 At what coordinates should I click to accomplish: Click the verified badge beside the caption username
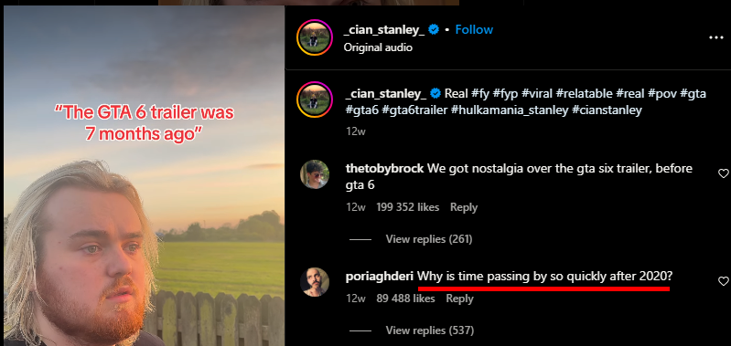(435, 93)
